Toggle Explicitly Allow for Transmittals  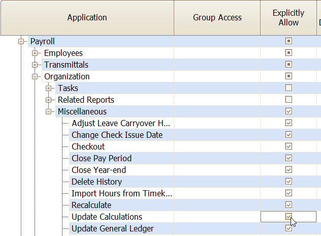coord(288,65)
